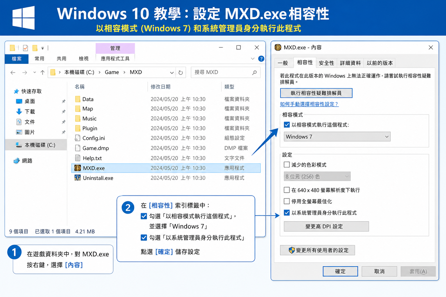
Task: Click the 取消 button
Action: point(380,271)
